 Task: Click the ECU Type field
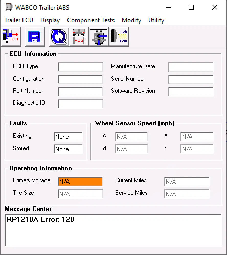(80, 67)
